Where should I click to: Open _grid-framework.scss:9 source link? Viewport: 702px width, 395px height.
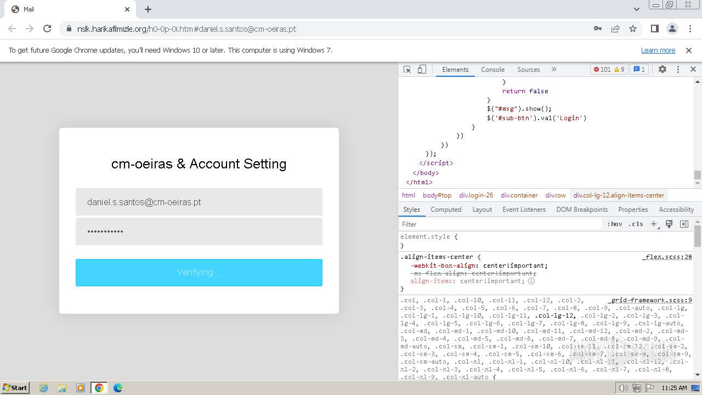[649, 300]
